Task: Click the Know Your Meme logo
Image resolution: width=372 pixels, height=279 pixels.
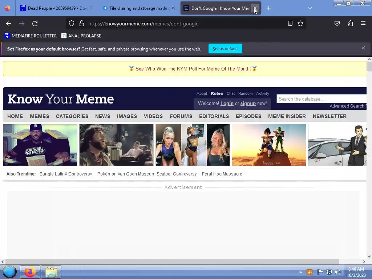Action: click(x=61, y=99)
